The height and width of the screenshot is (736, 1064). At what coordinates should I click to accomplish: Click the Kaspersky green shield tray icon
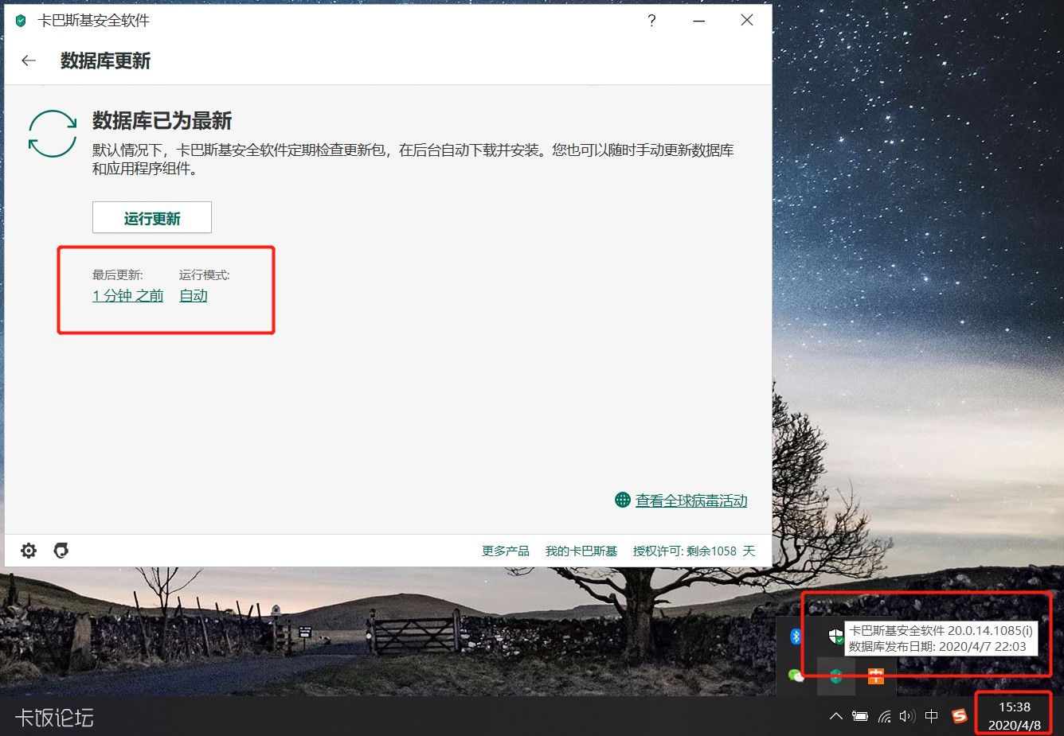[835, 676]
